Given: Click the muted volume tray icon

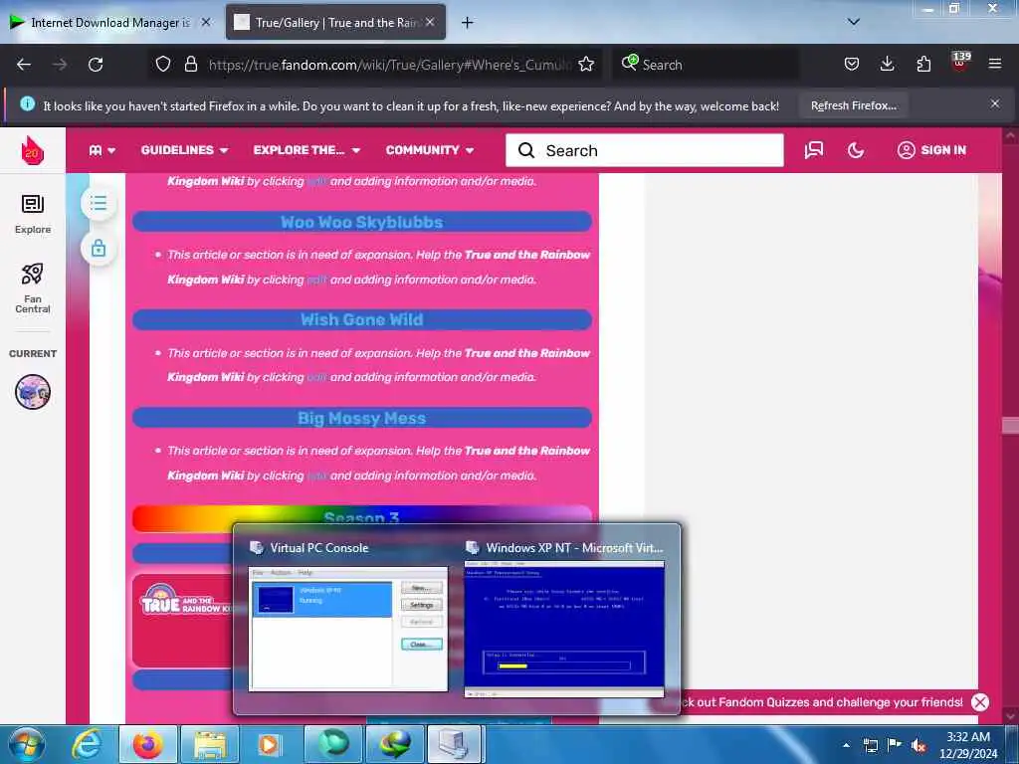Looking at the screenshot, I should [x=918, y=745].
